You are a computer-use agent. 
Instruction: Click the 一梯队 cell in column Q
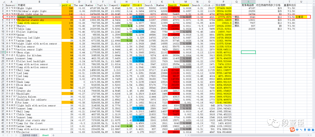[237, 17]
